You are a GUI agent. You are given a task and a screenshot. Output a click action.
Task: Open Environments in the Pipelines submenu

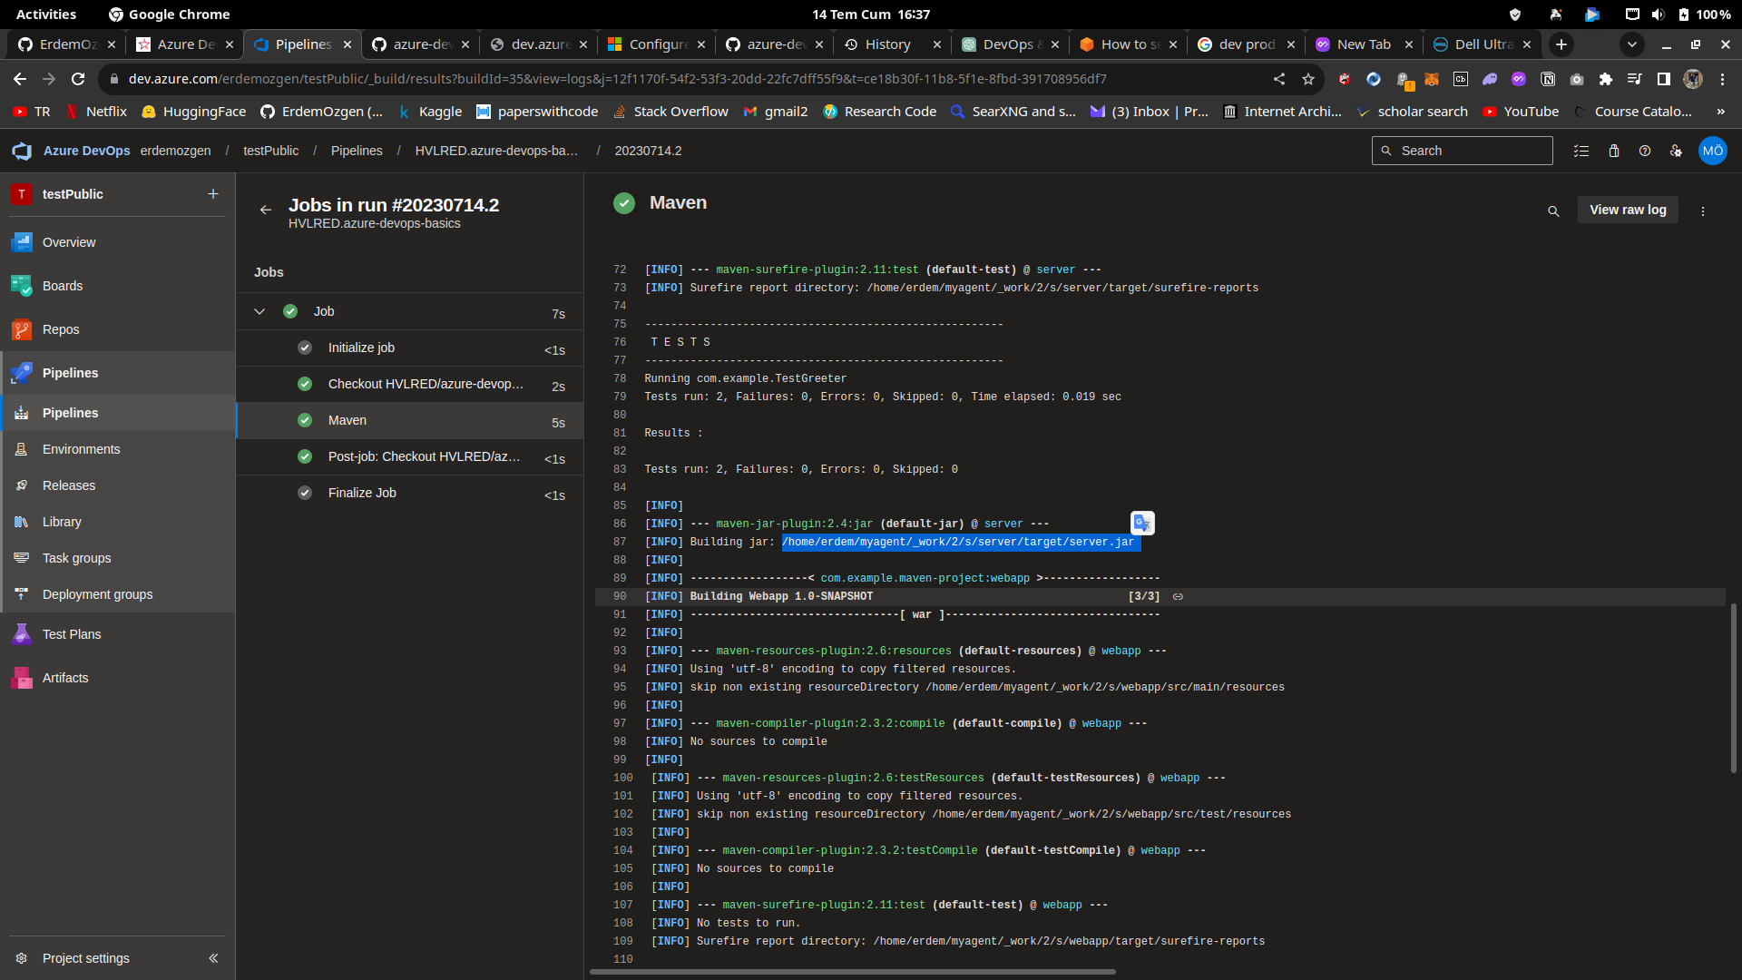(x=81, y=449)
